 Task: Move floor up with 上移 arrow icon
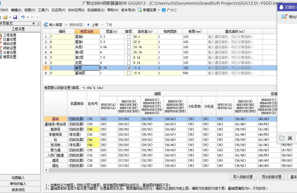click(88, 25)
